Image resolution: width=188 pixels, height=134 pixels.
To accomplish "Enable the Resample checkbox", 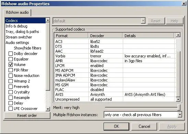I will (11, 98).
